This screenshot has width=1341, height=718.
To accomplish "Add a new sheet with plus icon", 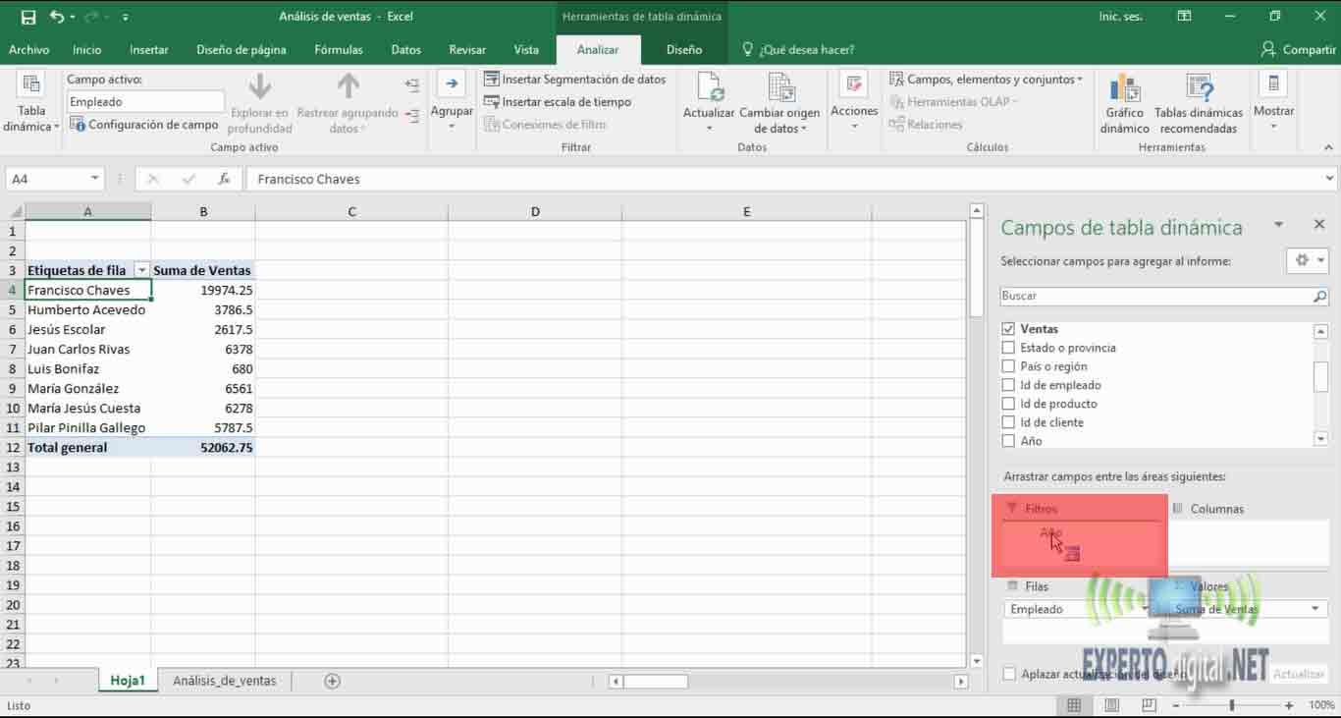I will [x=332, y=681].
